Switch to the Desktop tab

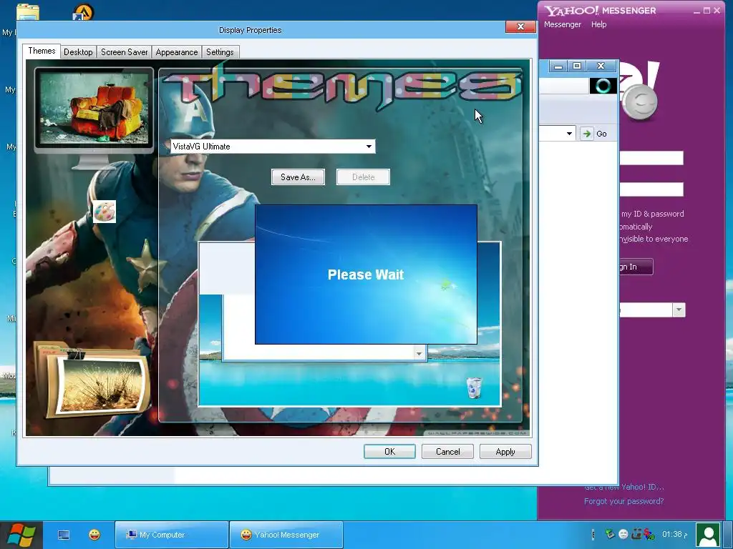pyautogui.click(x=78, y=51)
